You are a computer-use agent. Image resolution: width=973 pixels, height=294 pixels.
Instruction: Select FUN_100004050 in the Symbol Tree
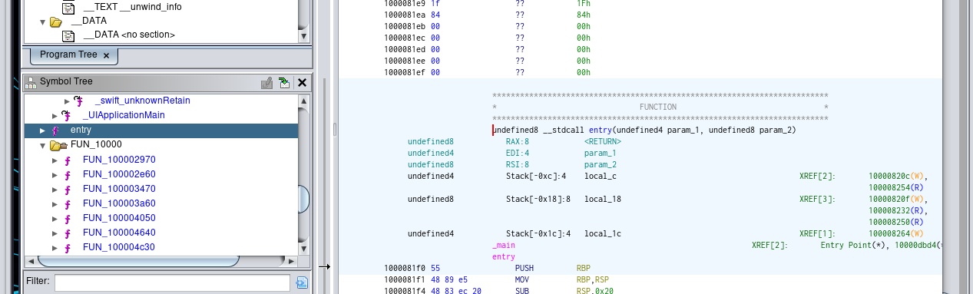pyautogui.click(x=119, y=218)
